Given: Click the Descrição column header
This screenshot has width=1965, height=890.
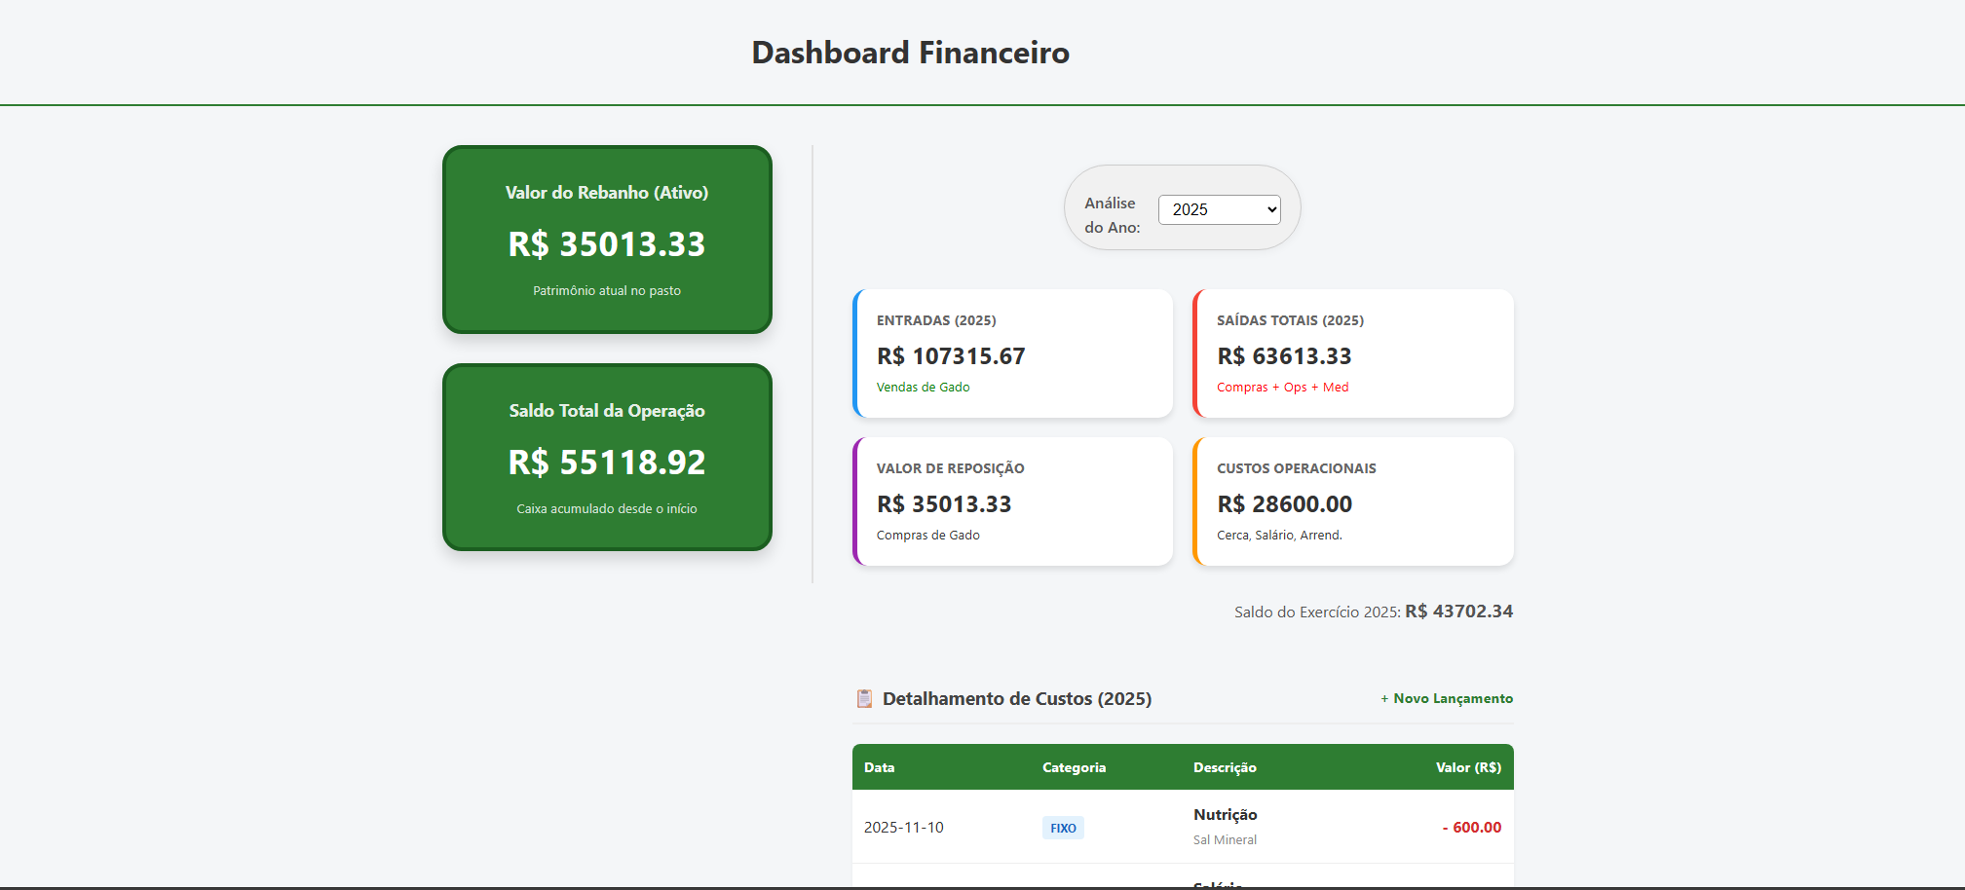Looking at the screenshot, I should coord(1225,767).
